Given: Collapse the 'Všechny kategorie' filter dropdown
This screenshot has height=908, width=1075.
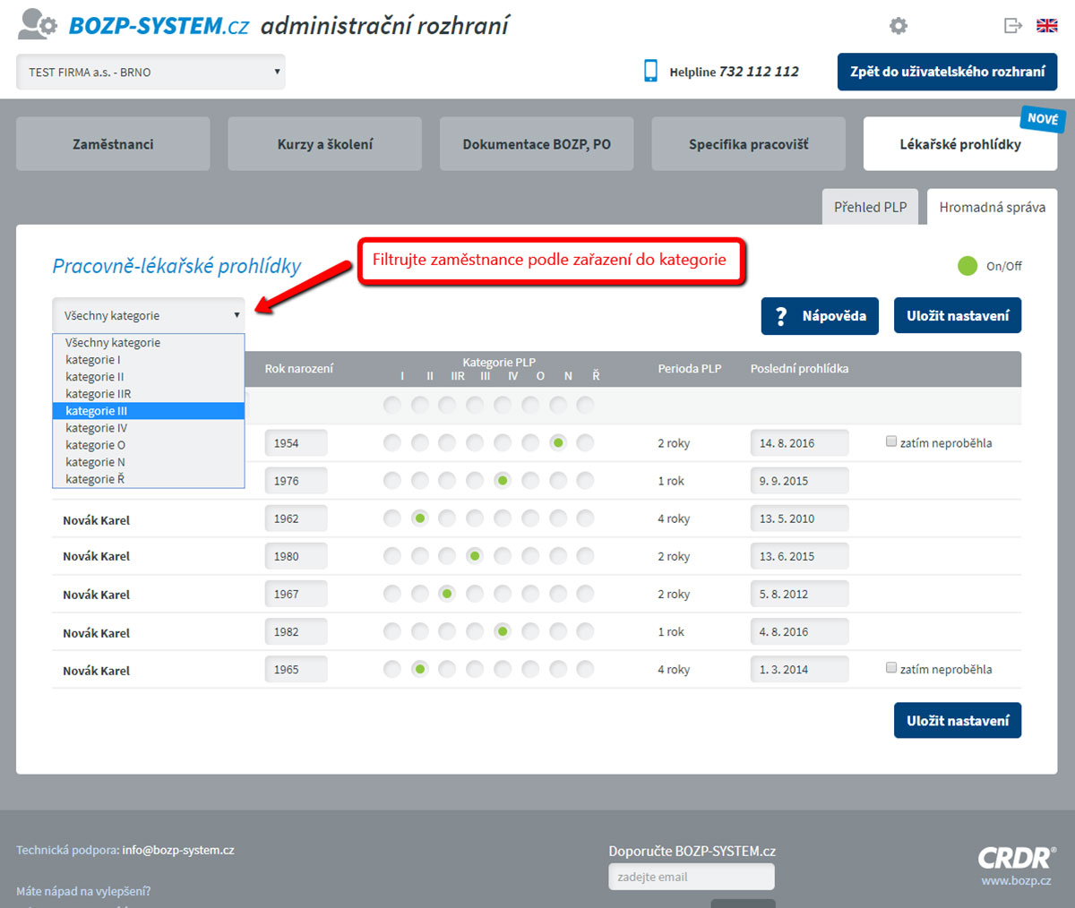Looking at the screenshot, I should pos(149,315).
